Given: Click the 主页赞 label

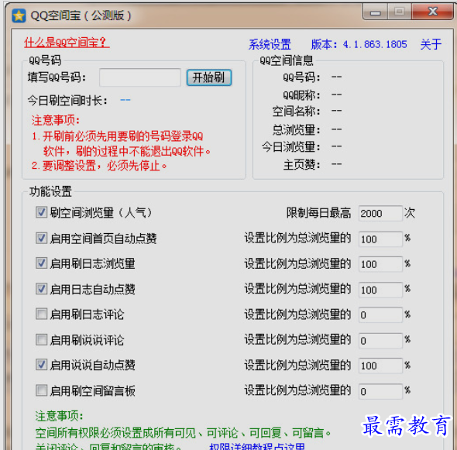Looking at the screenshot, I should [x=301, y=165].
